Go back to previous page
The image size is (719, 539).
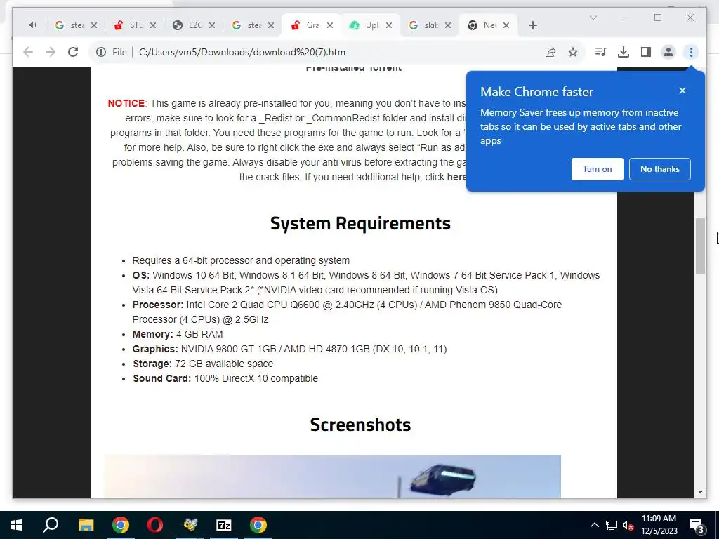point(28,52)
